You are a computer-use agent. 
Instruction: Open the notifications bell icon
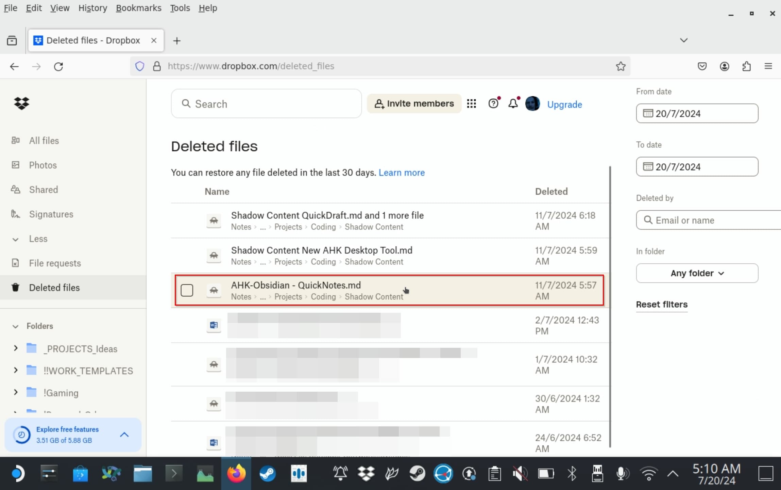(513, 103)
